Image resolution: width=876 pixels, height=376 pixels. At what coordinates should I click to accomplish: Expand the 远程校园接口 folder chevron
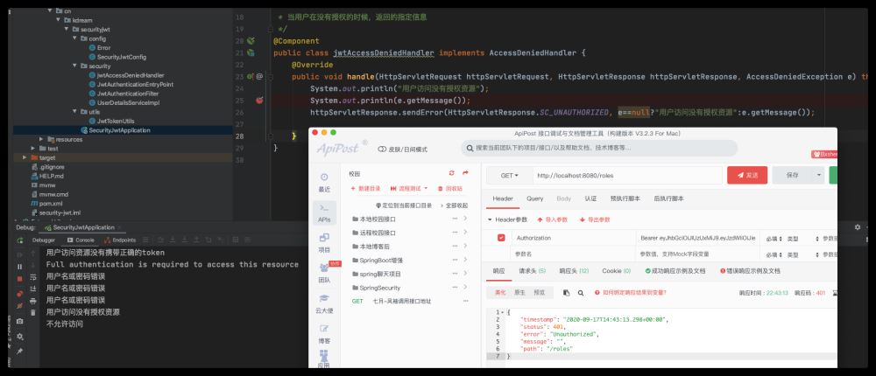click(465, 232)
